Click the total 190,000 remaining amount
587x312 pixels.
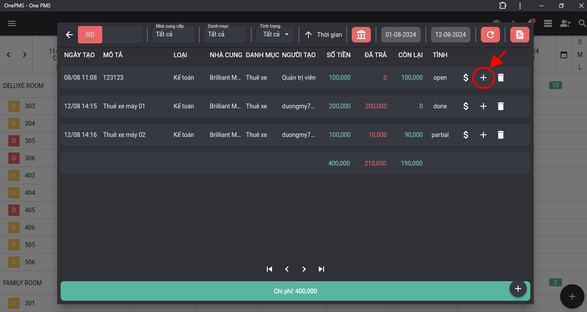[412, 163]
